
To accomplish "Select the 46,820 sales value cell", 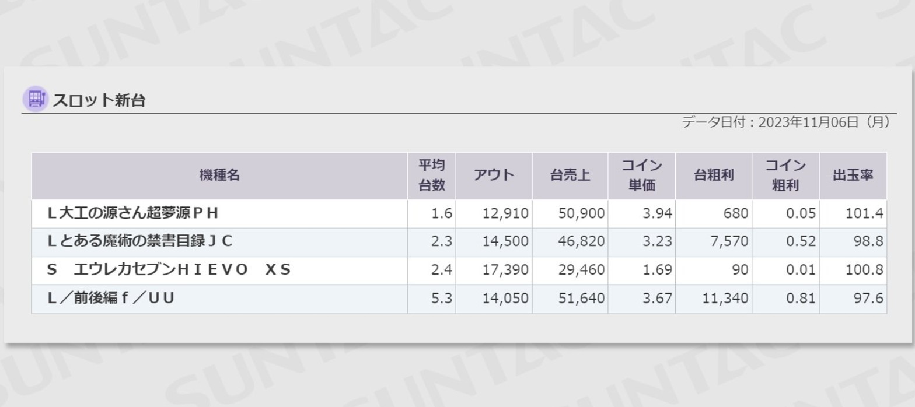I will coord(570,242).
